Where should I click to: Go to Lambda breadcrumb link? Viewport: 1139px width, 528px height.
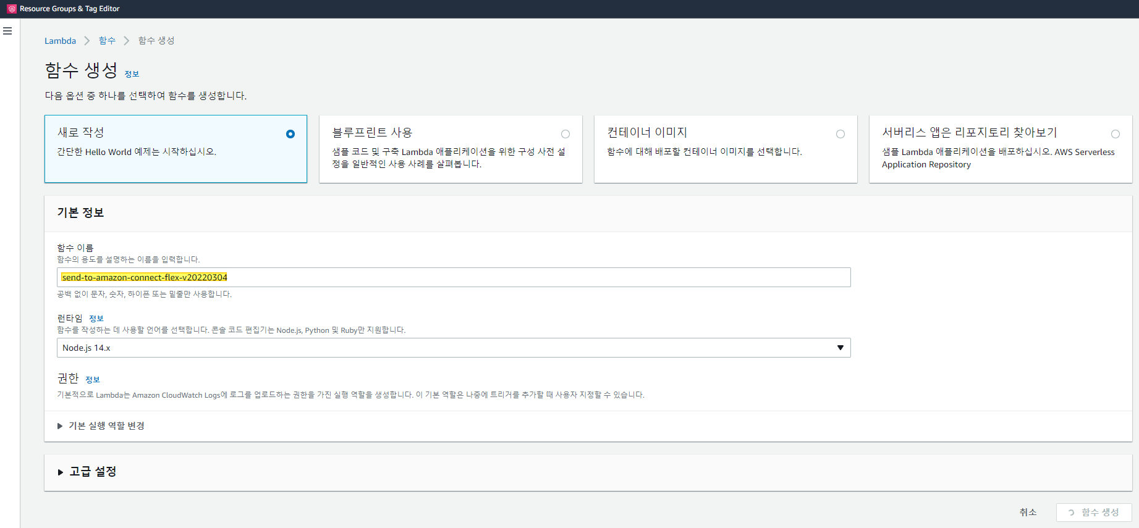point(60,41)
